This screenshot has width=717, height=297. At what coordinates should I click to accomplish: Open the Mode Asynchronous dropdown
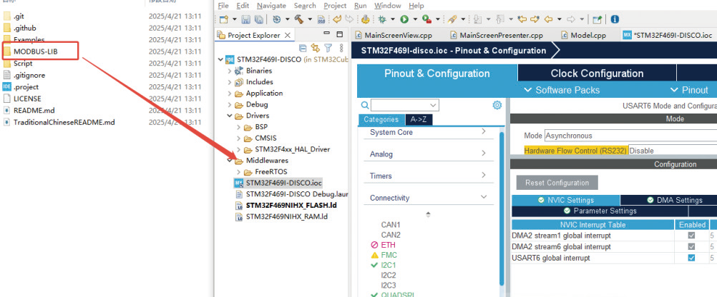[x=630, y=136]
